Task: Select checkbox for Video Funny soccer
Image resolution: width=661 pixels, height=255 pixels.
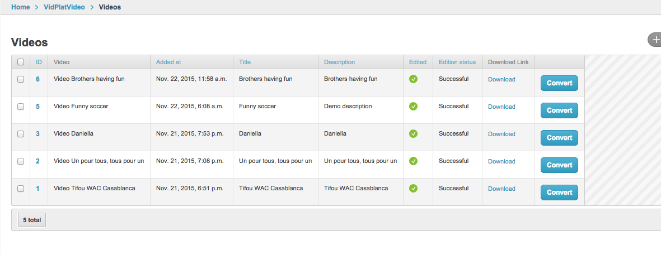Action: [21, 107]
